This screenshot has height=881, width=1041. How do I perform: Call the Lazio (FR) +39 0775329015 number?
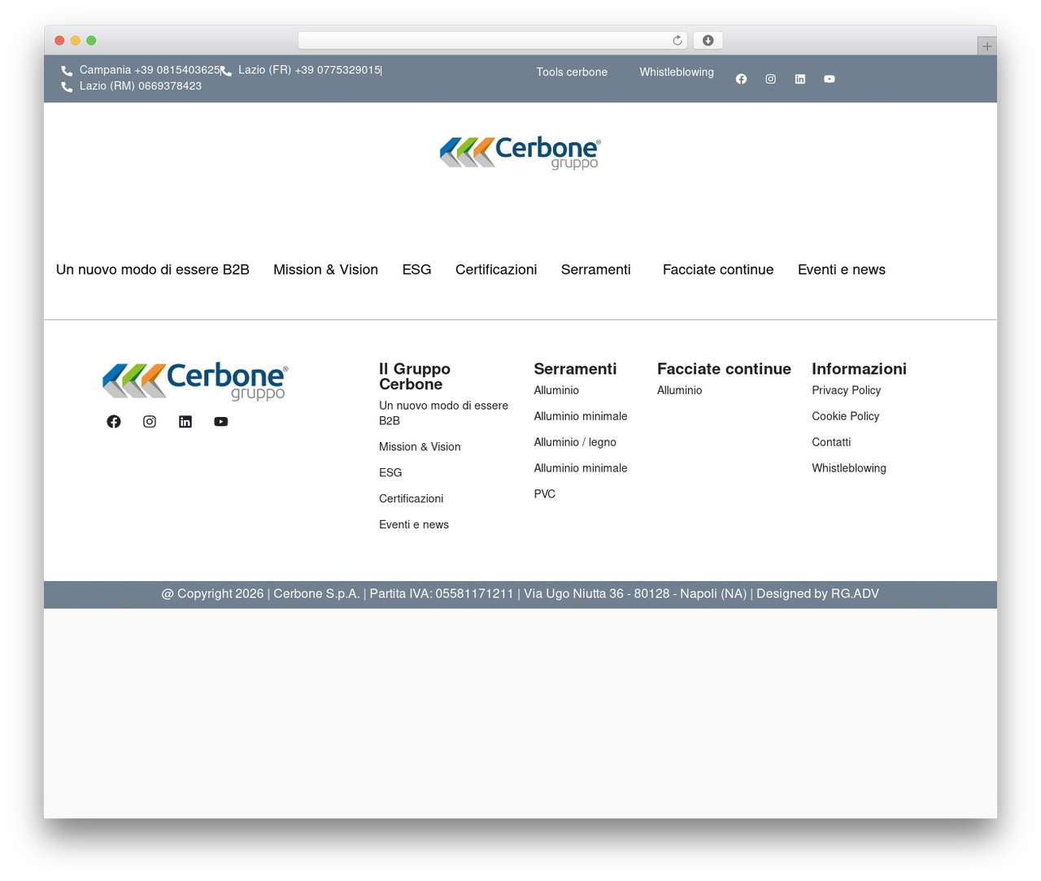tap(310, 70)
